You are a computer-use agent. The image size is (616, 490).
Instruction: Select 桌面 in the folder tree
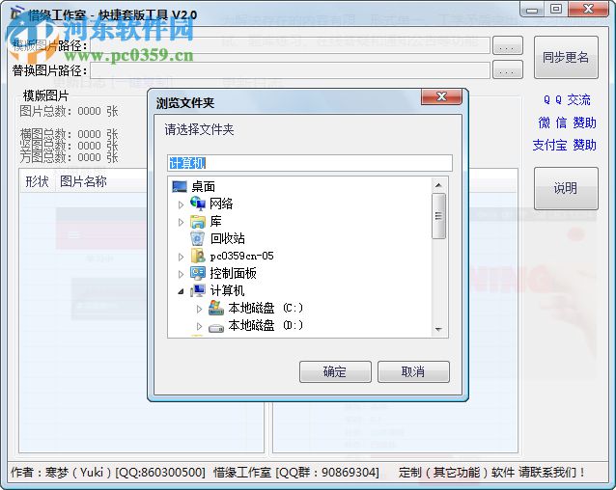203,187
